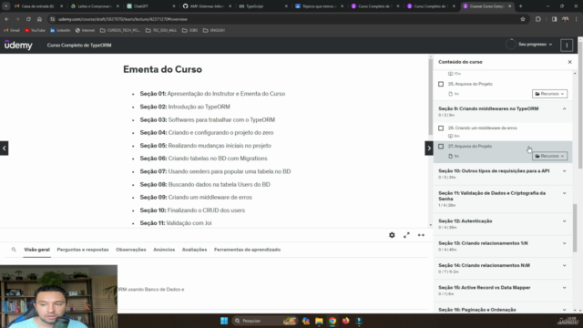Screen dimensions: 583x328
Task: Collapse Seção 9 Criando middlewares no TypeORM
Action: pyautogui.click(x=503, y=111)
